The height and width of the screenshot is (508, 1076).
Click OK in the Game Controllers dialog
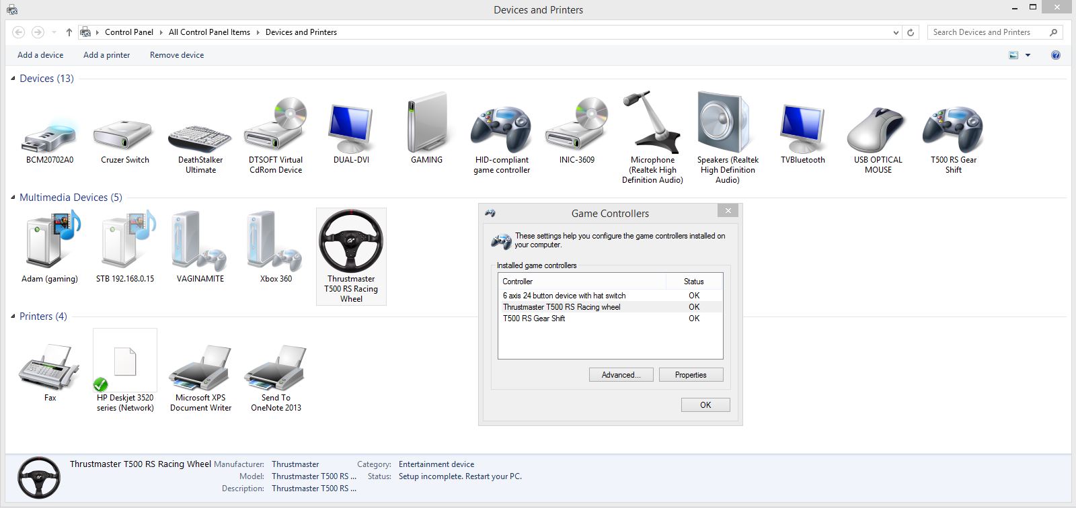[705, 405]
